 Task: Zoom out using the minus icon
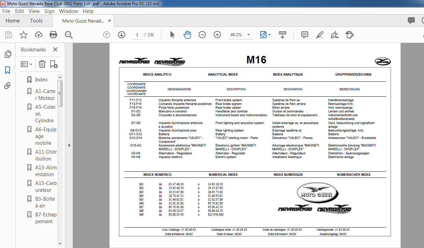(x=202, y=35)
